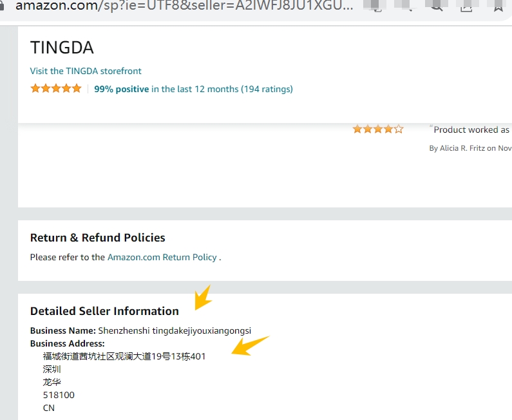This screenshot has height=420, width=512.
Task: Select the postal code 518100
Action: coord(59,395)
